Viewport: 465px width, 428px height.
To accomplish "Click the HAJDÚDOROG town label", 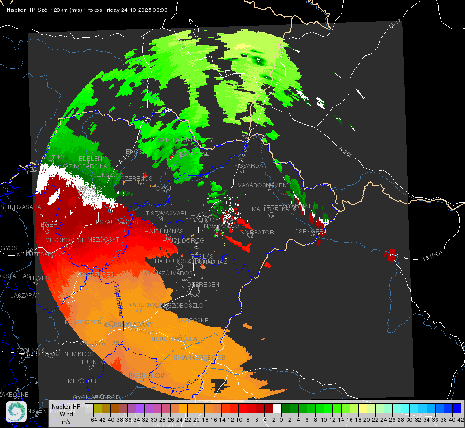I will click(x=183, y=240).
